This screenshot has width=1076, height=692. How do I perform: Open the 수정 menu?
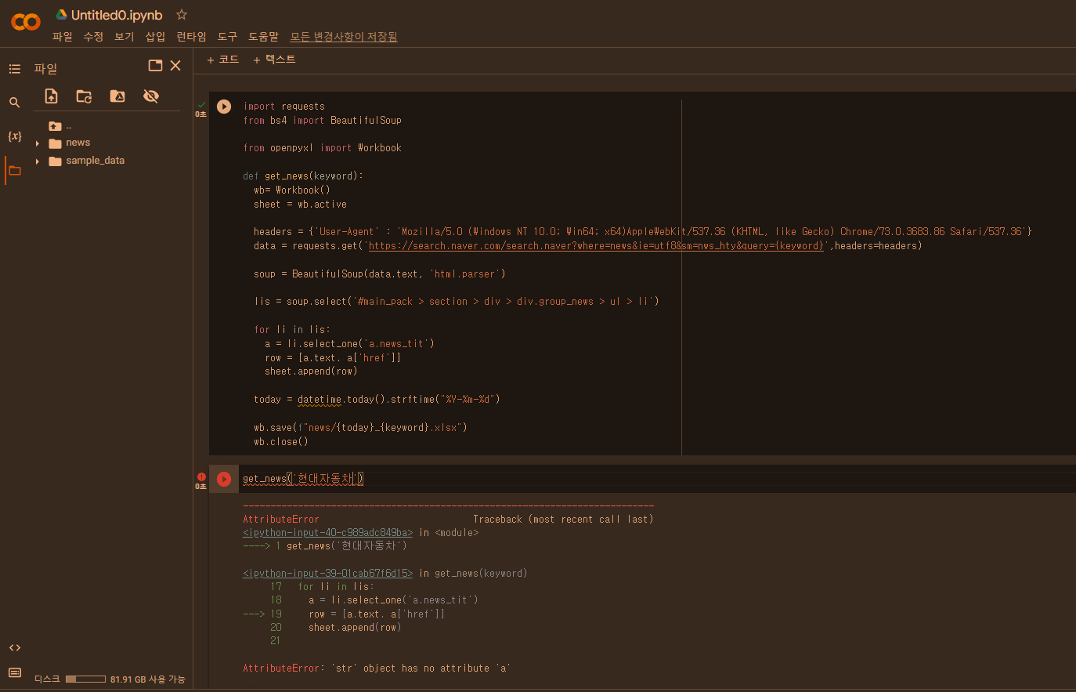pos(93,37)
